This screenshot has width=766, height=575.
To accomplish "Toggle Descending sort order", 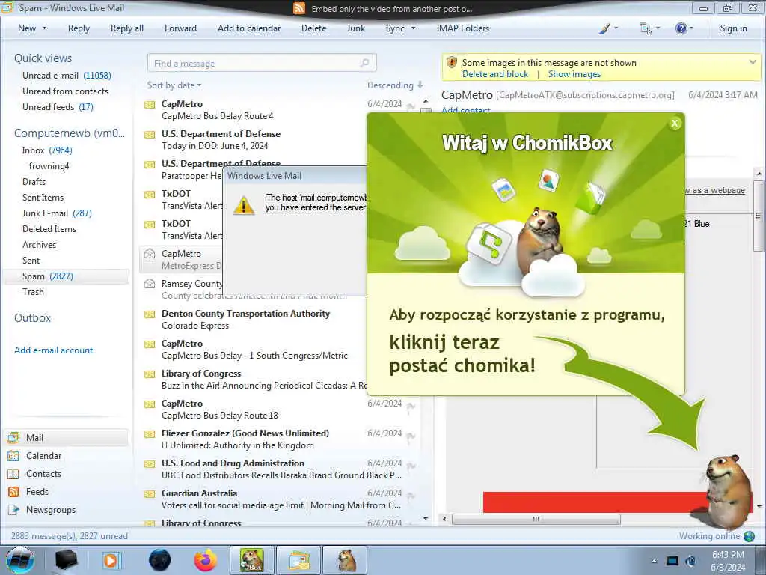I will (x=395, y=85).
